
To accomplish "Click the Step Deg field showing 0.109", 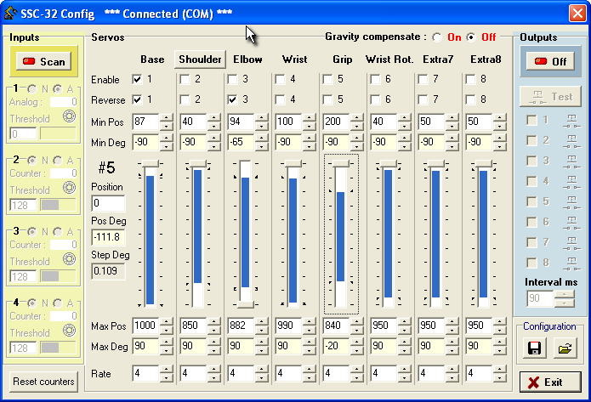I will click(108, 271).
